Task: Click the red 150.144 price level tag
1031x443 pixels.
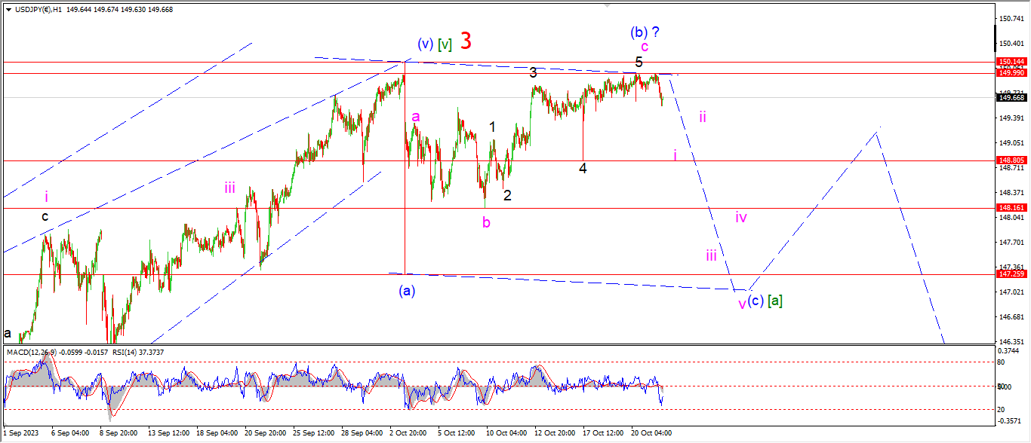Action: (x=1011, y=62)
